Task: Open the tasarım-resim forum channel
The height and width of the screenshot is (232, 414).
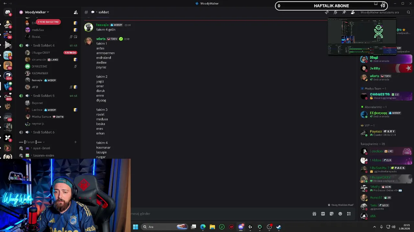Action: (x=48, y=155)
